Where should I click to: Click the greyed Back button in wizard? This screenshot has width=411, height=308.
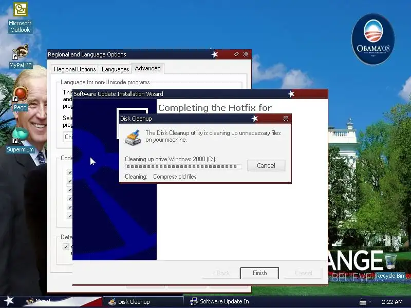coord(221,273)
